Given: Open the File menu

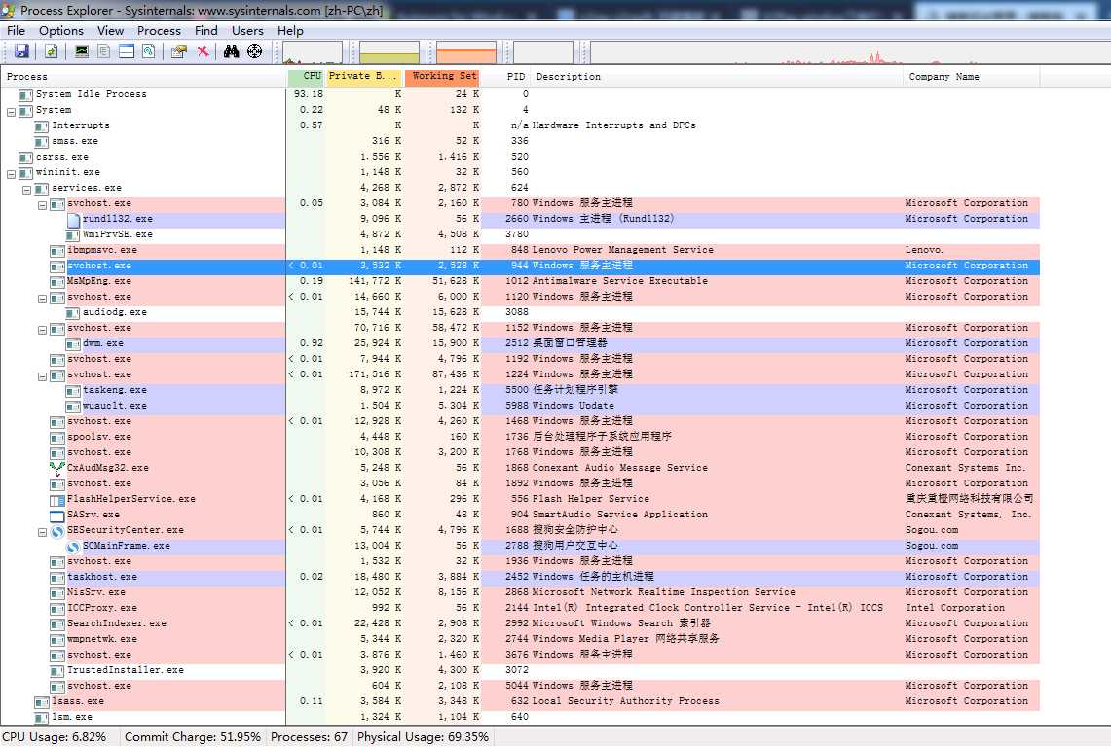Looking at the screenshot, I should [x=17, y=30].
